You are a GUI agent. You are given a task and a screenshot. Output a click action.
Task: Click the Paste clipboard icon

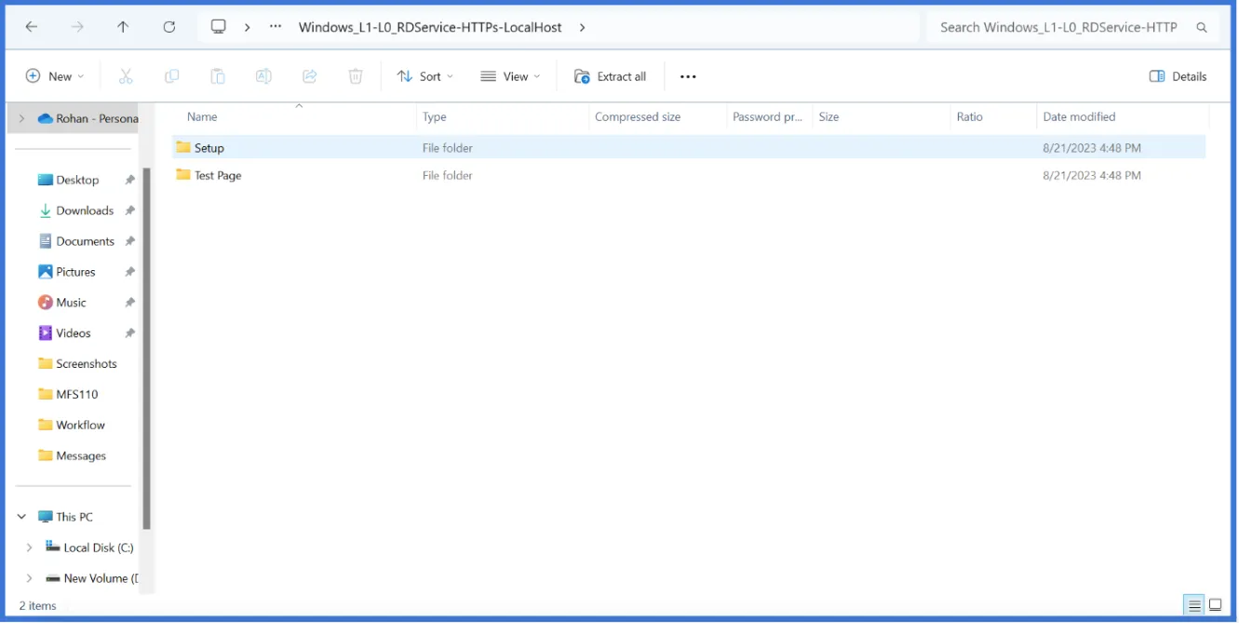click(218, 76)
